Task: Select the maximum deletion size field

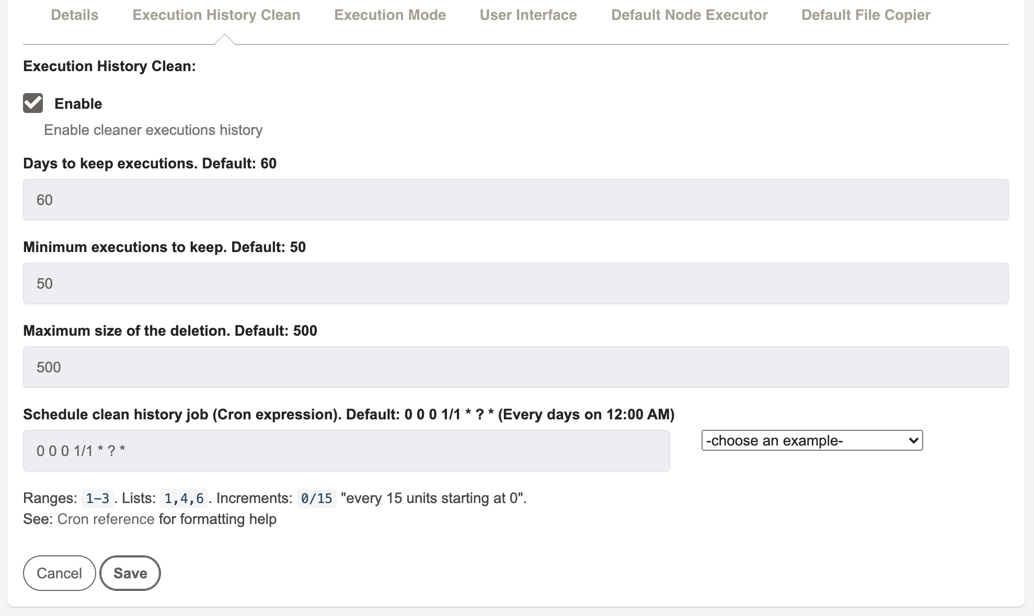Action: pos(515,367)
